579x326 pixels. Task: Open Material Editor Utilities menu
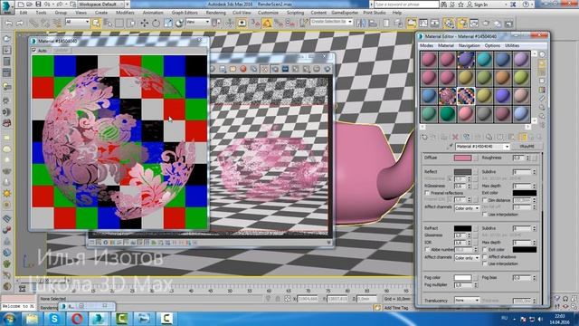(512, 45)
